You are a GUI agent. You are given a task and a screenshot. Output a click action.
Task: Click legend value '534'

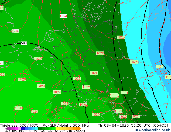pos(42,131)
